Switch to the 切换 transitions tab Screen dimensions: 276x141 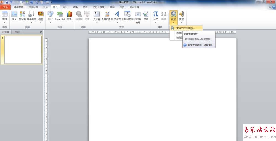[75, 7]
